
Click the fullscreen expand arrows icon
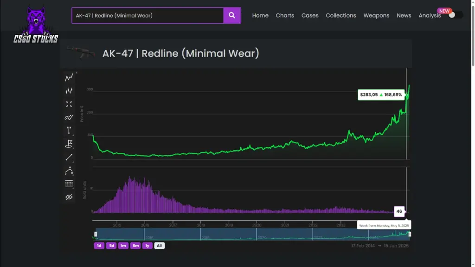pos(69,104)
